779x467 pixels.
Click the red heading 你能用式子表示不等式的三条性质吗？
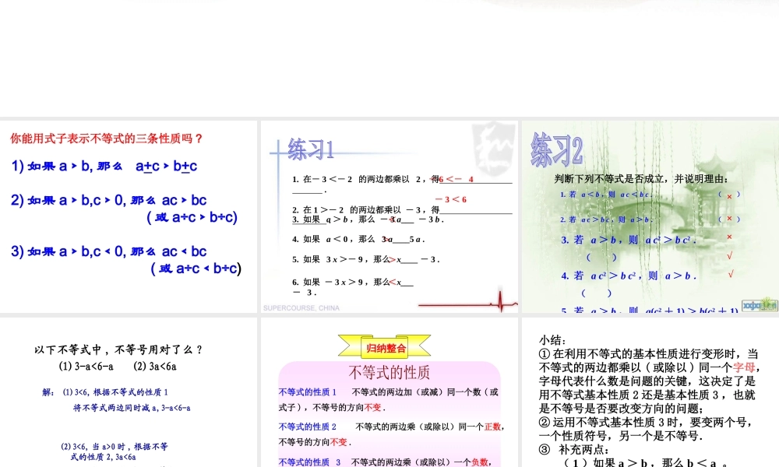coord(106,139)
